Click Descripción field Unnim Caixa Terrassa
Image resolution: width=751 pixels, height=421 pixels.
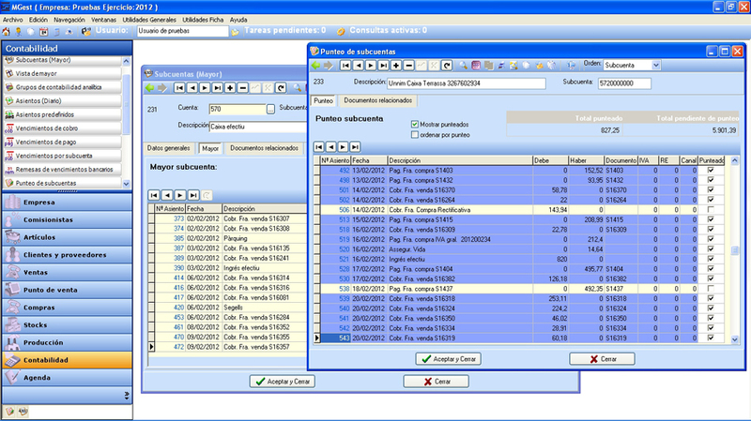[x=466, y=83]
